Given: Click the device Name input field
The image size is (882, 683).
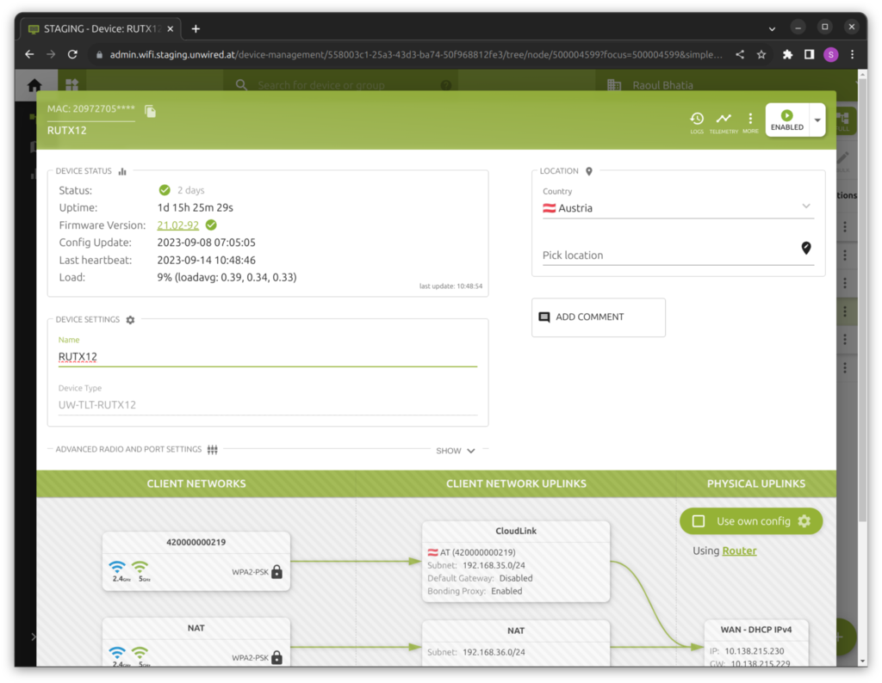Looking at the screenshot, I should pyautogui.click(x=267, y=357).
